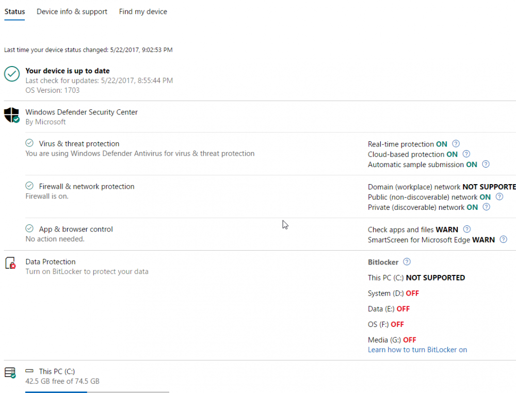Switch to the Device info & support tab
The width and height of the screenshot is (516, 393).
point(72,11)
